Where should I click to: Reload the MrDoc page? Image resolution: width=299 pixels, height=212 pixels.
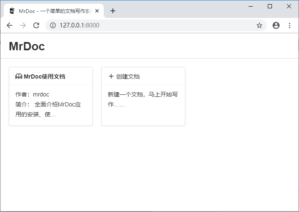coord(36,25)
